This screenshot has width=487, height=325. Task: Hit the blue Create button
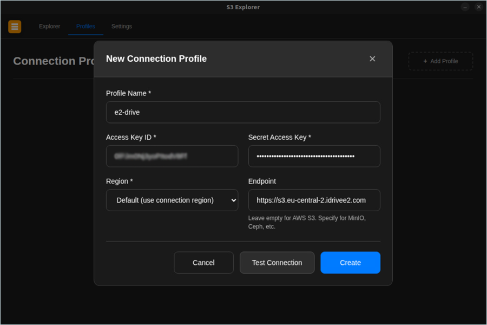(350, 263)
